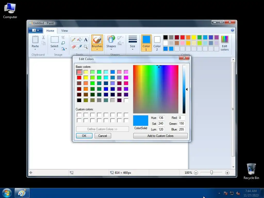
Task: Click OK in Edit Colors dialog
Action: 84,136
